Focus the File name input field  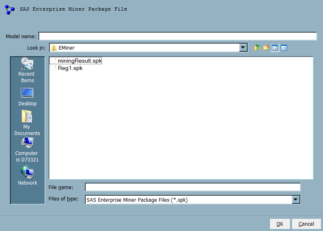point(193,187)
